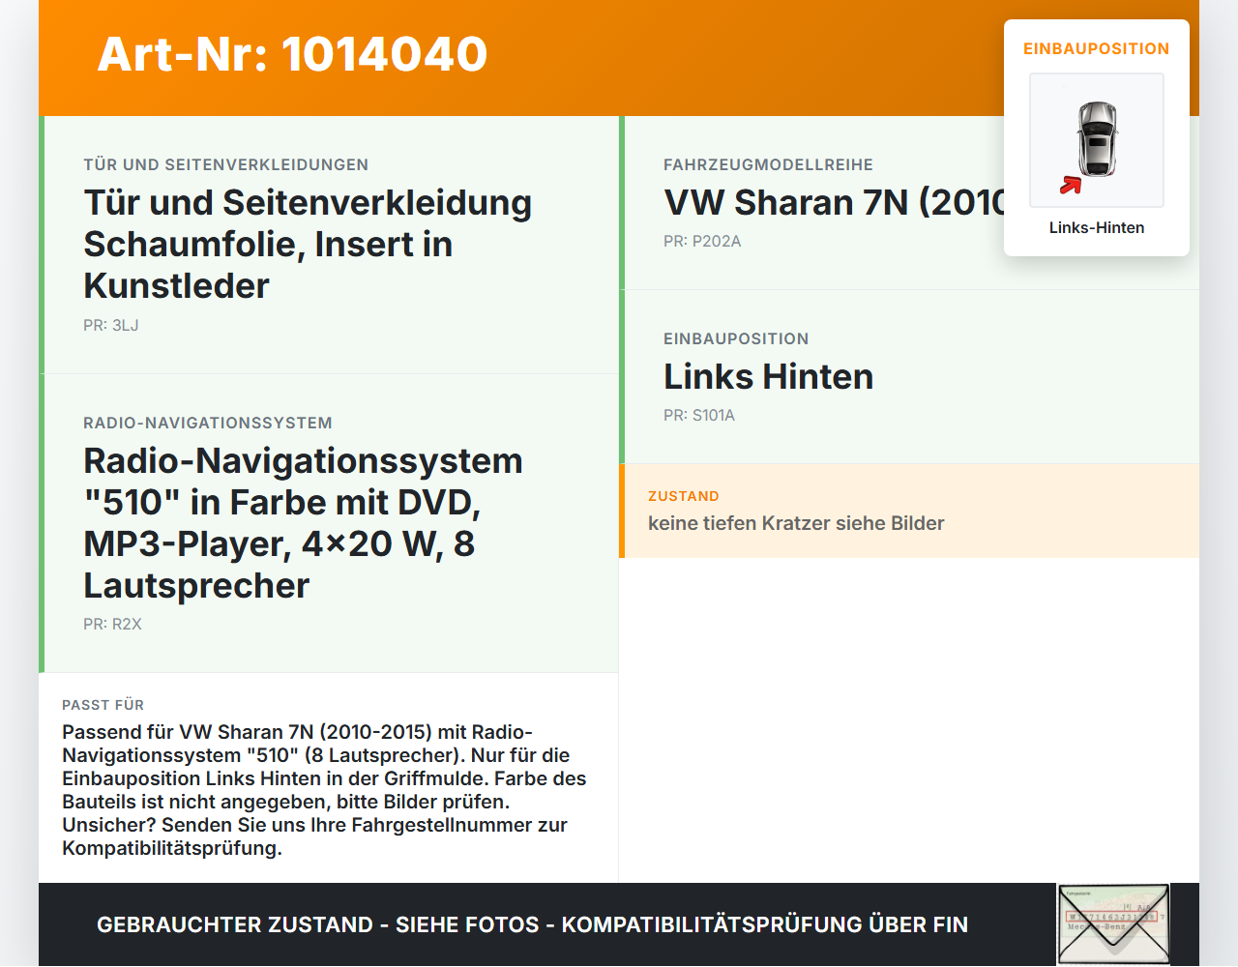Click the gray EINBAUPOSITION label above Links Hinten
The height and width of the screenshot is (967, 1238).
736,338
